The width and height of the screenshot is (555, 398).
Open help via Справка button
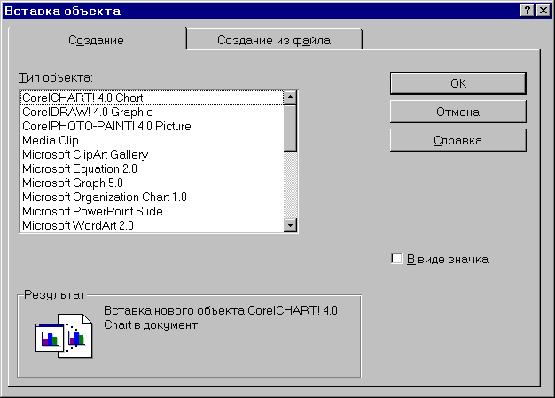(457, 140)
